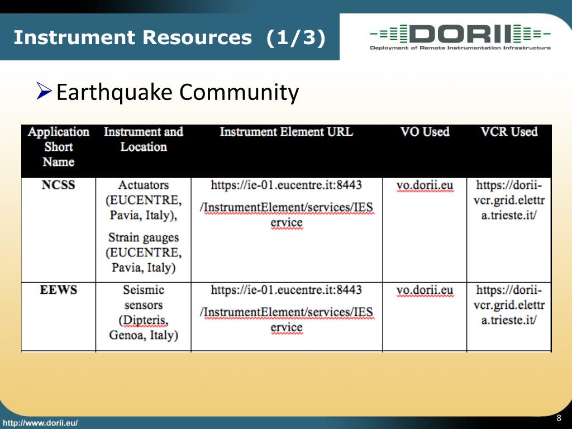572x429 pixels.
Task: Open the dorii-vcr URL in NCSS row
Action: (x=509, y=200)
